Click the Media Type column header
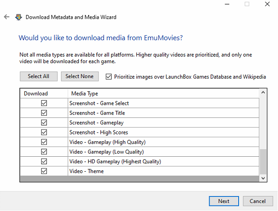The image size is (278, 211). pyautogui.click(x=163, y=94)
